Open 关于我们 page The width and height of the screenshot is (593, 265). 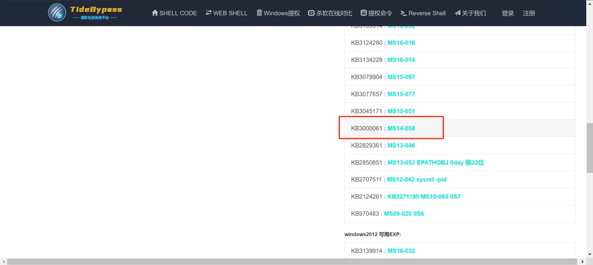point(470,13)
